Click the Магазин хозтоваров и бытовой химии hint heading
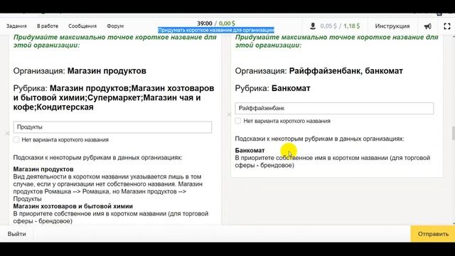455x256 pixels. tap(73, 206)
